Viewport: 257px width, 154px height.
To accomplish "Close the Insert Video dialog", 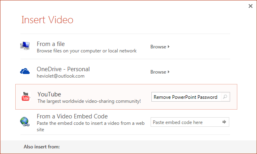I will tap(251, 6).
